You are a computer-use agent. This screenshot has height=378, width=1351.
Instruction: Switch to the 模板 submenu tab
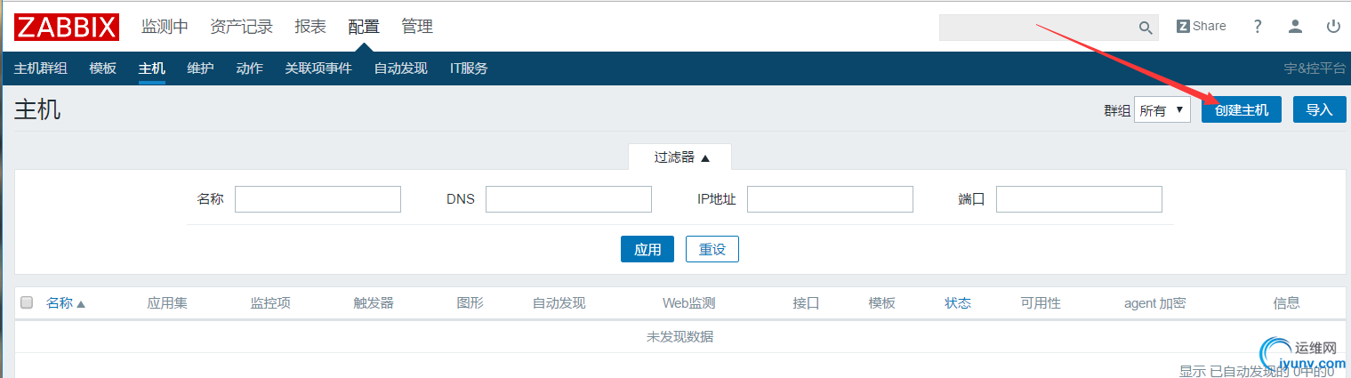click(103, 68)
